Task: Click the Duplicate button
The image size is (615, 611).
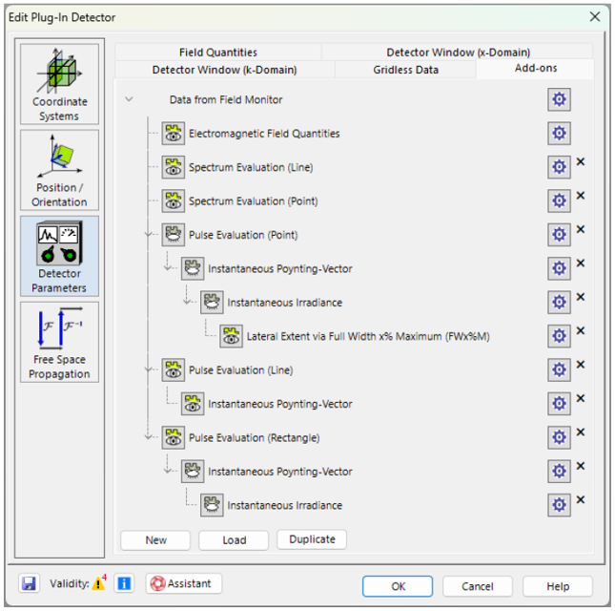Action: 312,539
